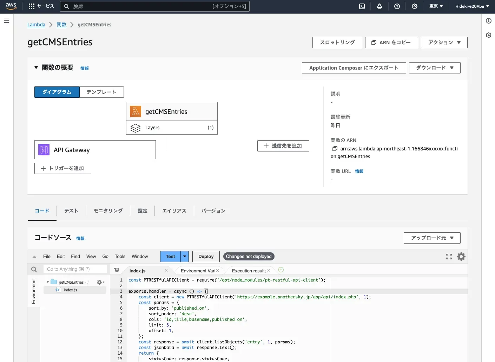Open console settings gear in header
This screenshot has height=362, width=495.
pos(415,6)
